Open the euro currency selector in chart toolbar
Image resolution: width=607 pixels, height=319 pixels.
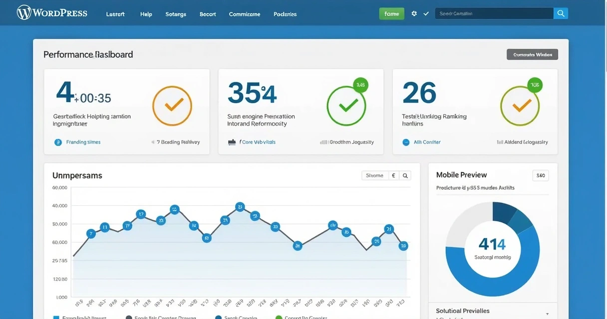pos(392,175)
